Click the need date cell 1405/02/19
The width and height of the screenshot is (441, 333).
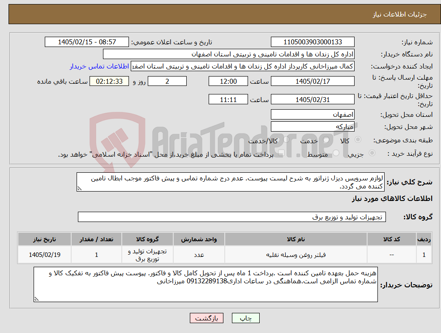pyautogui.click(x=44, y=255)
